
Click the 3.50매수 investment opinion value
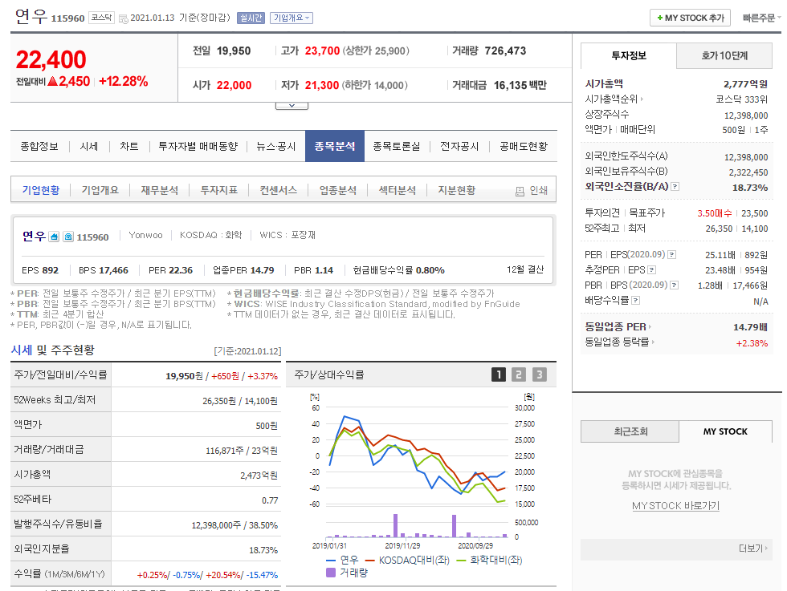pyautogui.click(x=714, y=213)
